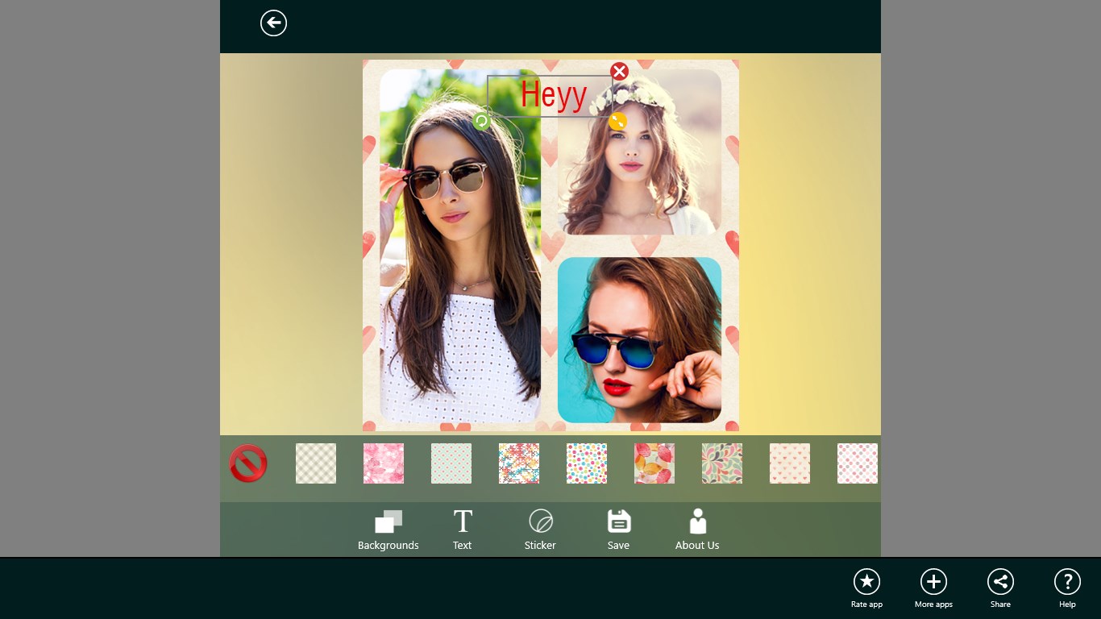The image size is (1101, 619).
Task: Apply the heart pattern background
Action: coord(789,463)
